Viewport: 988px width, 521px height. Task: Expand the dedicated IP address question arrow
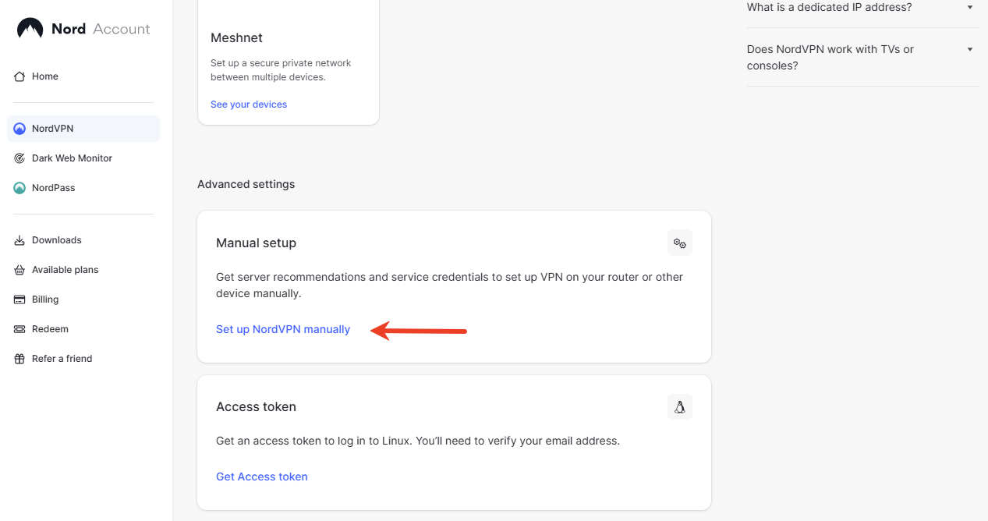[970, 7]
